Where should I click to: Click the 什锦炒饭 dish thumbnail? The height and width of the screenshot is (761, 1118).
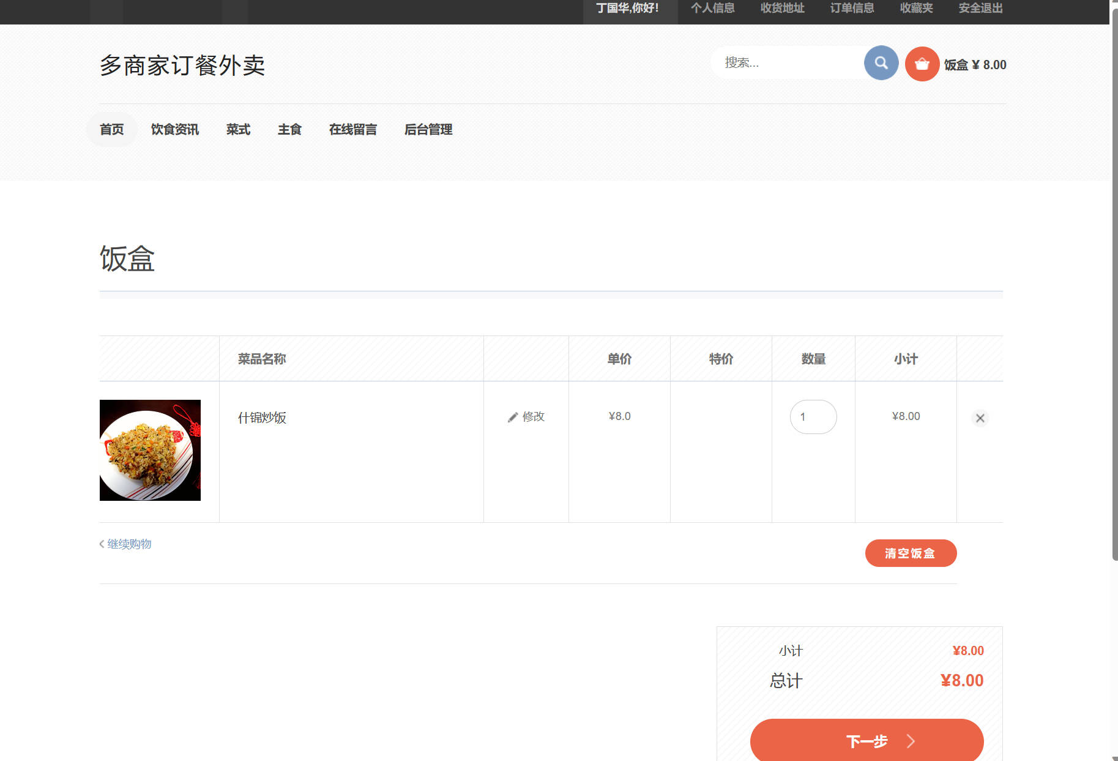[x=149, y=450]
